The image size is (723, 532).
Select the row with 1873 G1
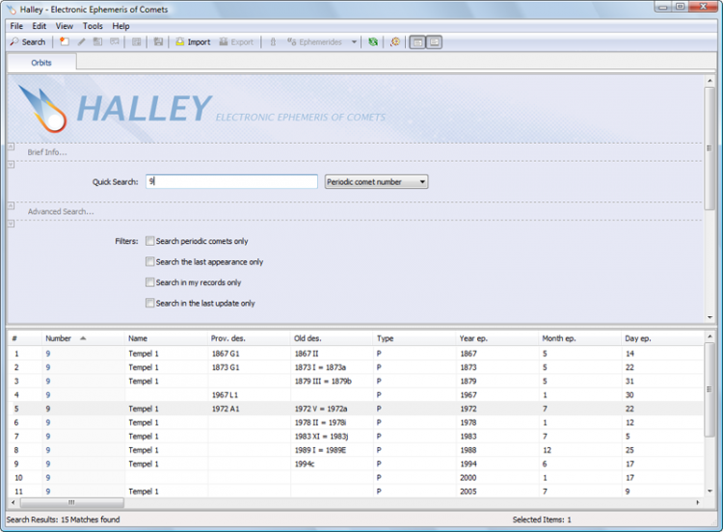(x=356, y=367)
